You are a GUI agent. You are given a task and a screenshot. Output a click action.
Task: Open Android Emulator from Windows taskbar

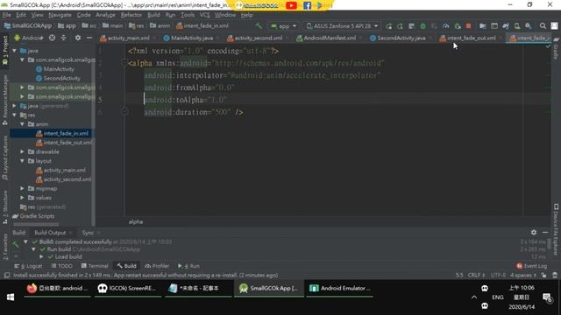[x=339, y=288]
